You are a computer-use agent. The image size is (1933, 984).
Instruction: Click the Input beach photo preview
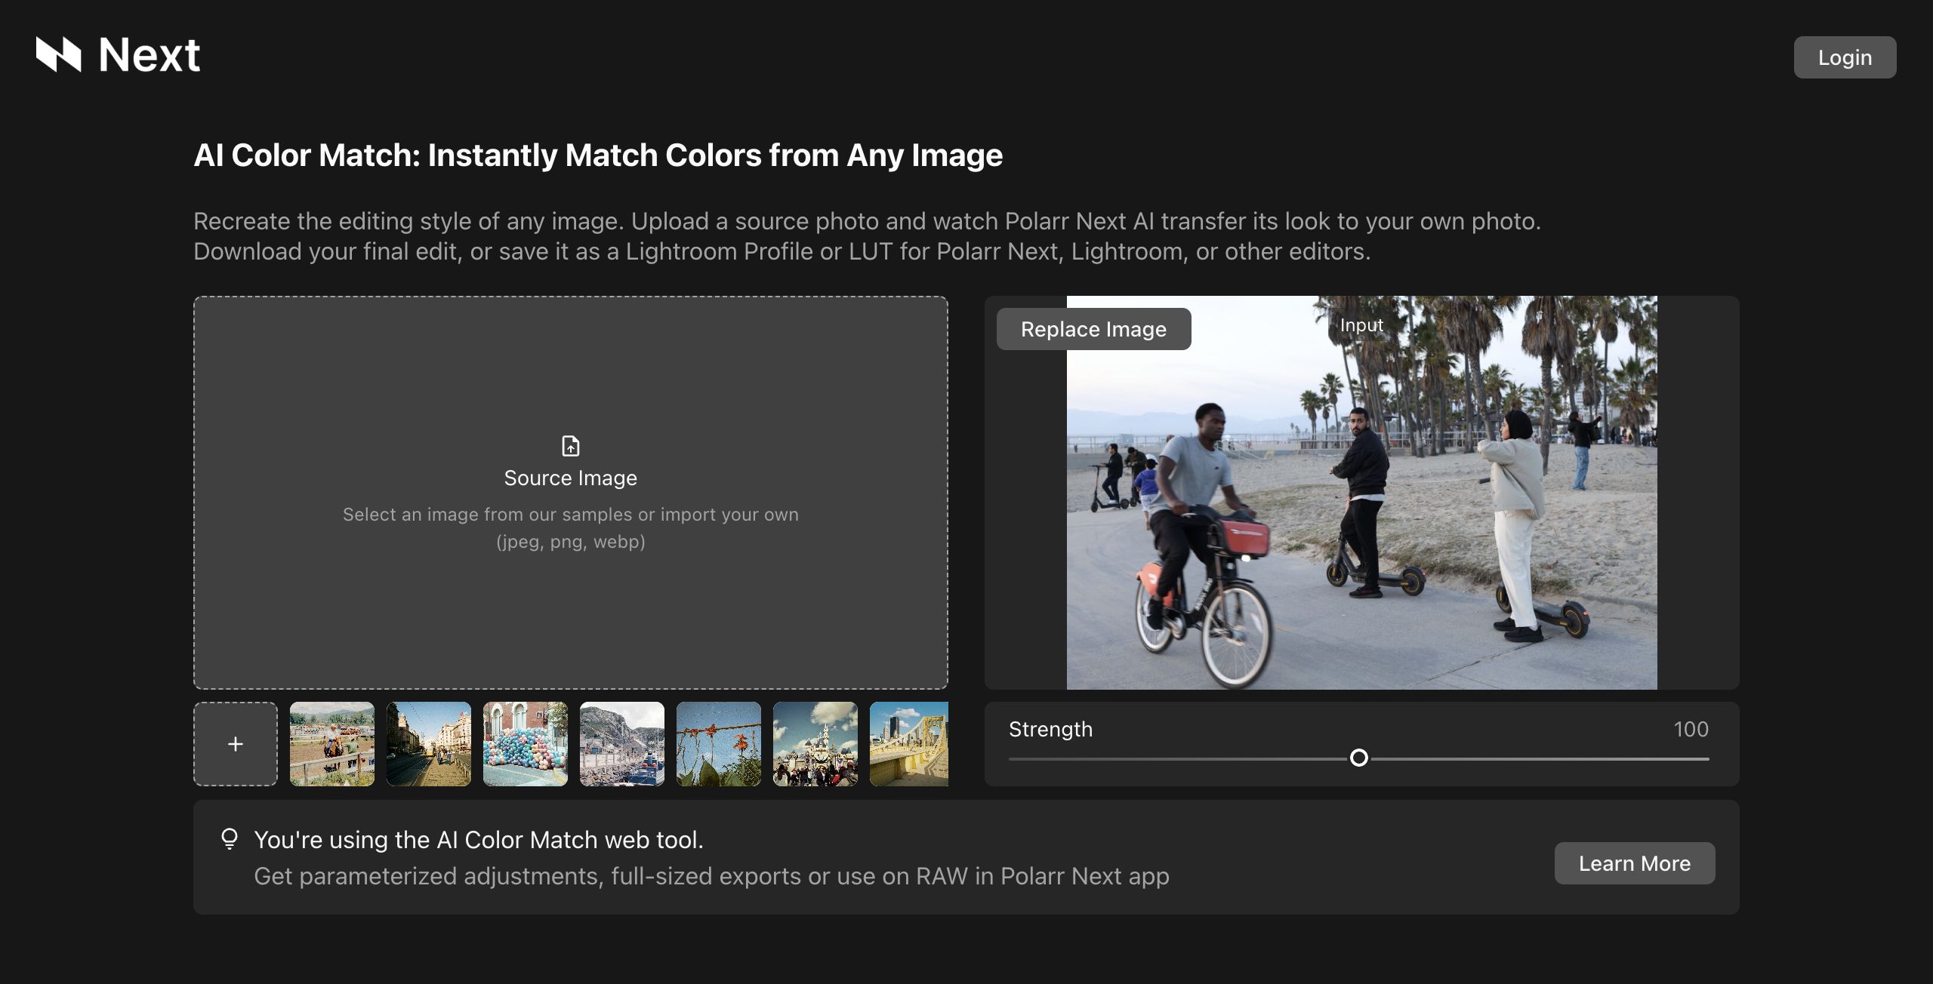point(1361,492)
